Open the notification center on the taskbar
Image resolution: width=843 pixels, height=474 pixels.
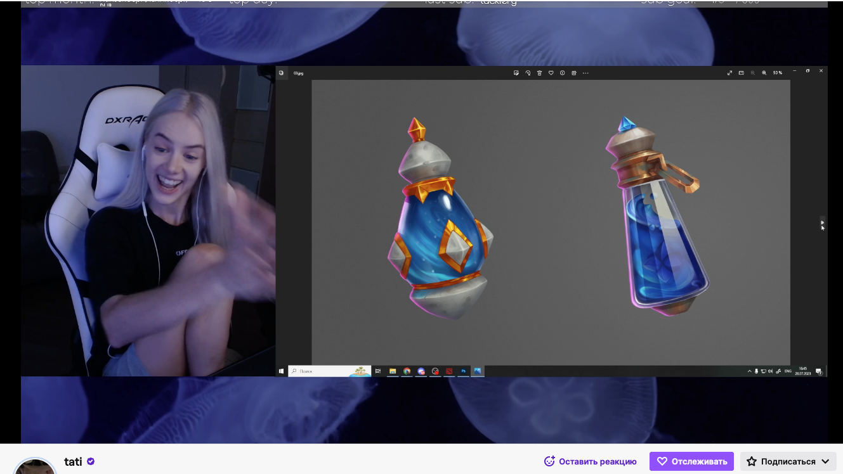pyautogui.click(x=818, y=371)
